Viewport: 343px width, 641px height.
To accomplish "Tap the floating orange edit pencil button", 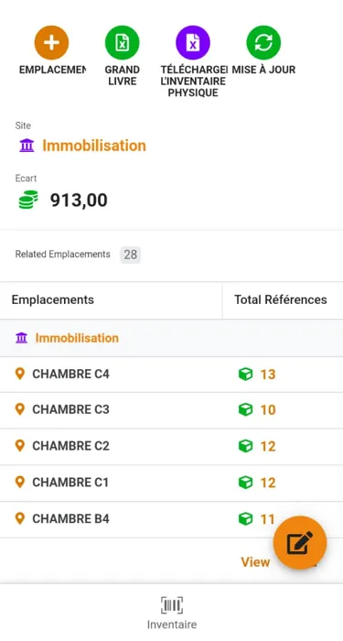I will [x=300, y=542].
